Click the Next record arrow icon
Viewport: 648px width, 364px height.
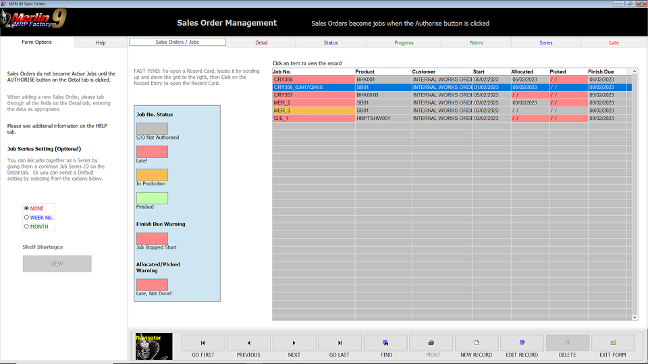click(294, 342)
